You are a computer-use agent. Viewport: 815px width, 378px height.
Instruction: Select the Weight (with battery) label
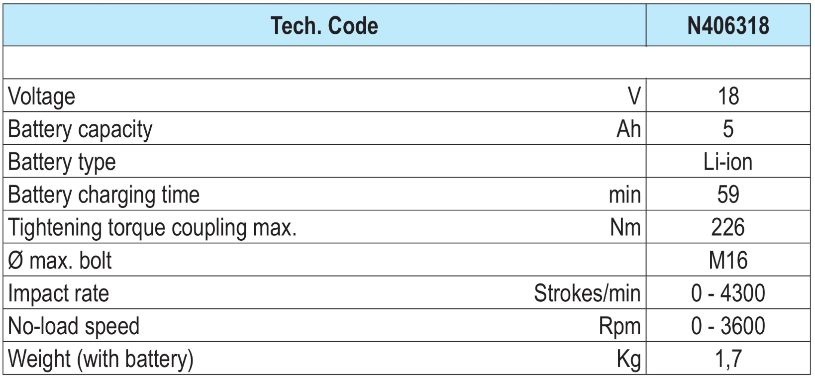click(x=101, y=359)
